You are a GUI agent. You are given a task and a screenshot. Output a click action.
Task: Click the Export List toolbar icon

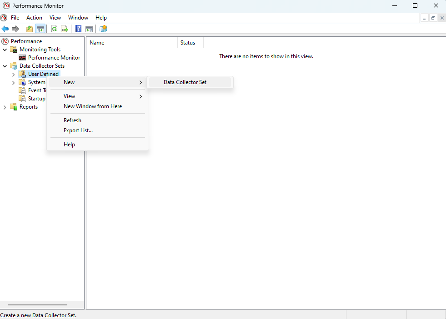click(65, 29)
